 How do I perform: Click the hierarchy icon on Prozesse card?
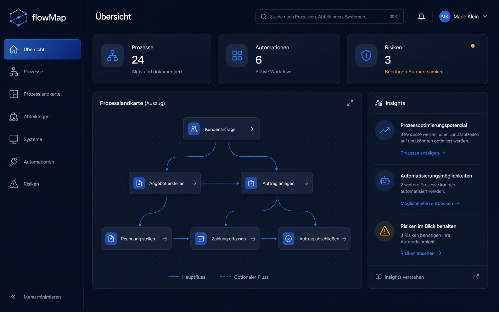coord(112,55)
